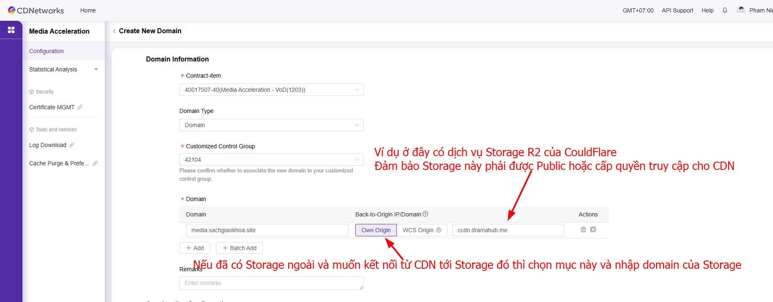Click the WCS Origin help icon
Image resolution: width=773 pixels, height=302 pixels.
coord(439,230)
